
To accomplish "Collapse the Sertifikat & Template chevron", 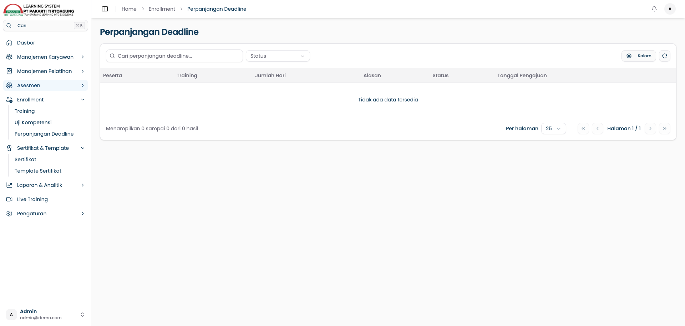I will [x=83, y=148].
